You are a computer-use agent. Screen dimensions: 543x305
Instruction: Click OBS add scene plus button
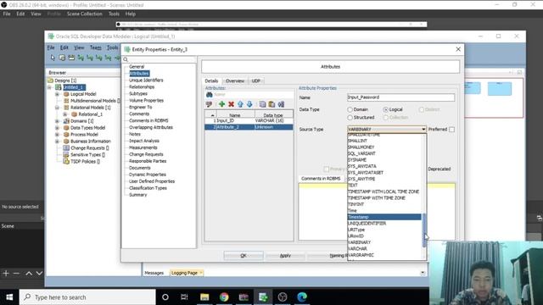[x=6, y=273]
